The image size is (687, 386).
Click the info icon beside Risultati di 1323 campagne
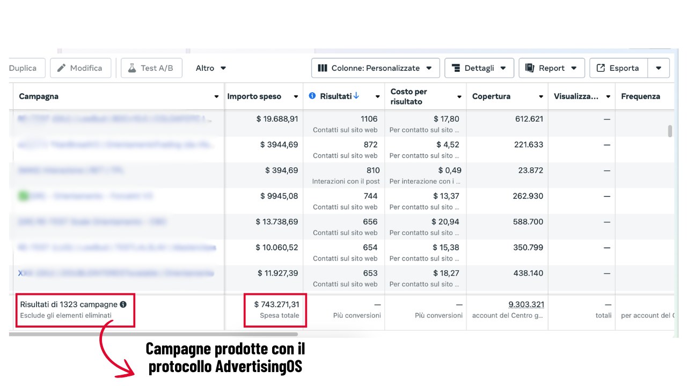point(123,304)
